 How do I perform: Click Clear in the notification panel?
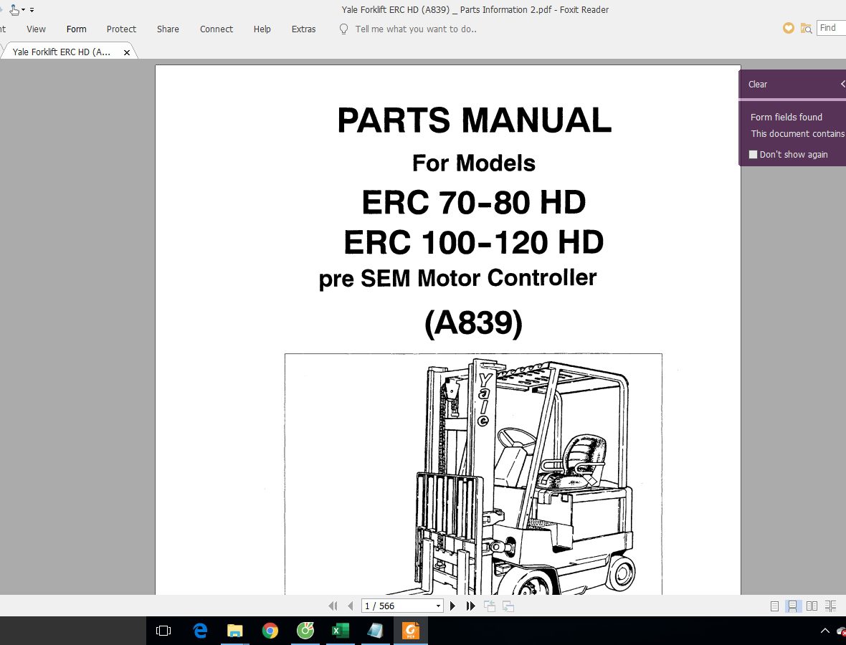point(758,84)
